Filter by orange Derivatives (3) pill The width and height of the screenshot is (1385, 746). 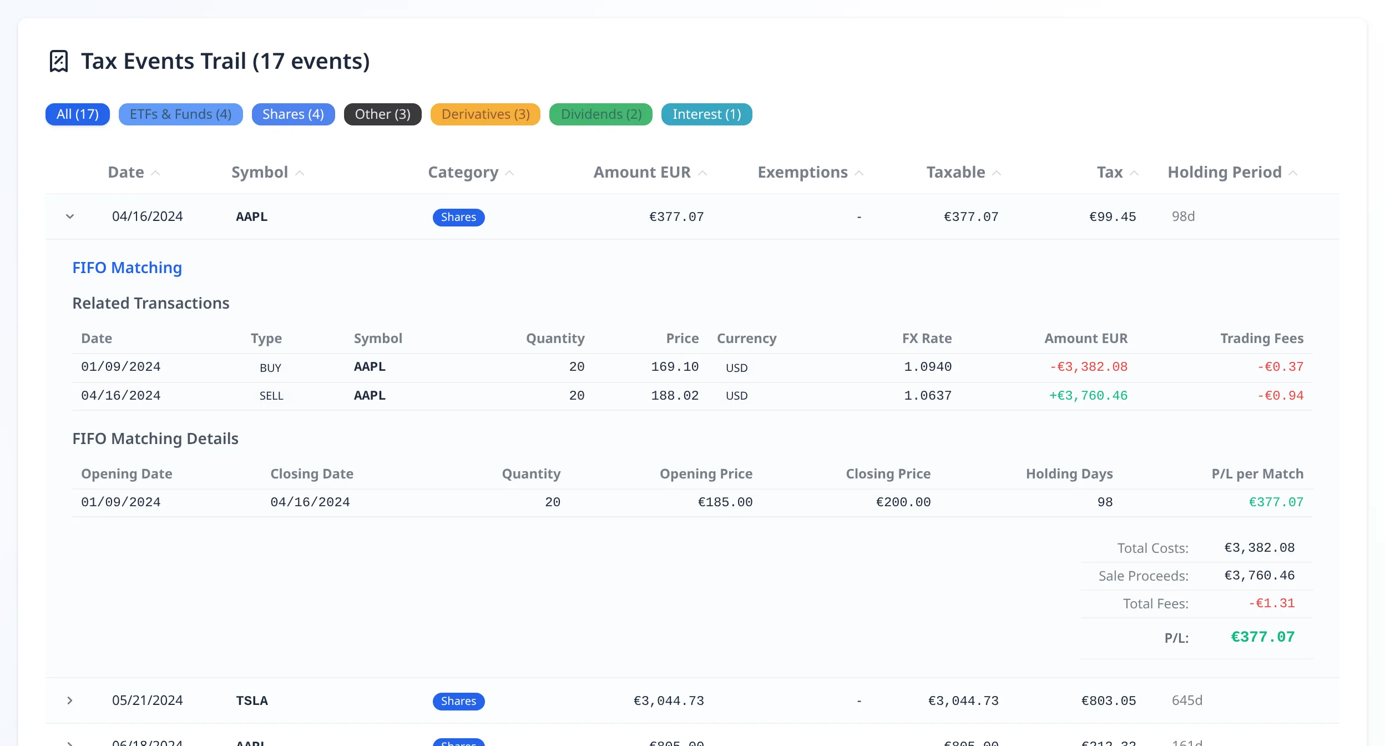(486, 114)
